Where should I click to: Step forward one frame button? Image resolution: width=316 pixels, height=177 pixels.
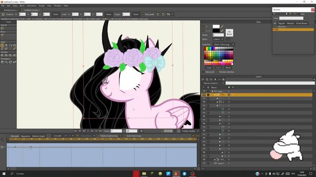point(92,131)
